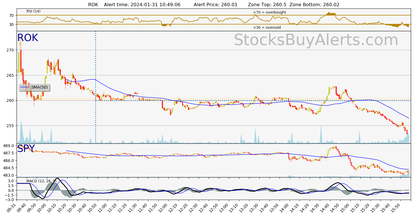The image size is (415, 216).
Task: Click the SPY axis value 483.0
Action: (x=8, y=175)
